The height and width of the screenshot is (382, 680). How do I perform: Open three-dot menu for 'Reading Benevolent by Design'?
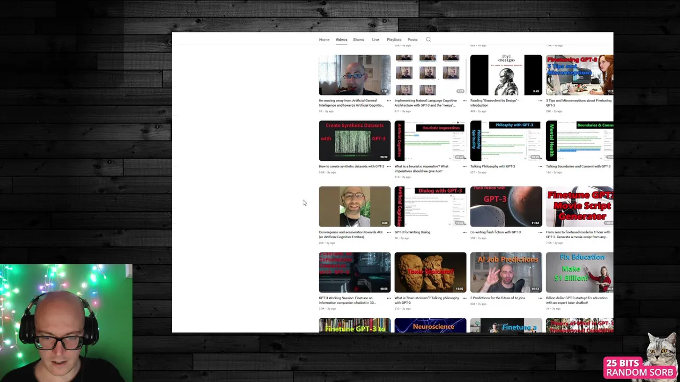(x=540, y=100)
